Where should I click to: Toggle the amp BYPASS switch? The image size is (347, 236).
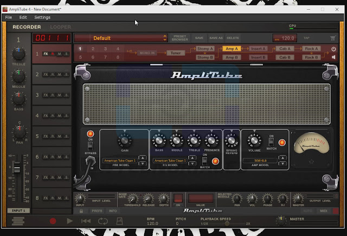tap(90, 146)
